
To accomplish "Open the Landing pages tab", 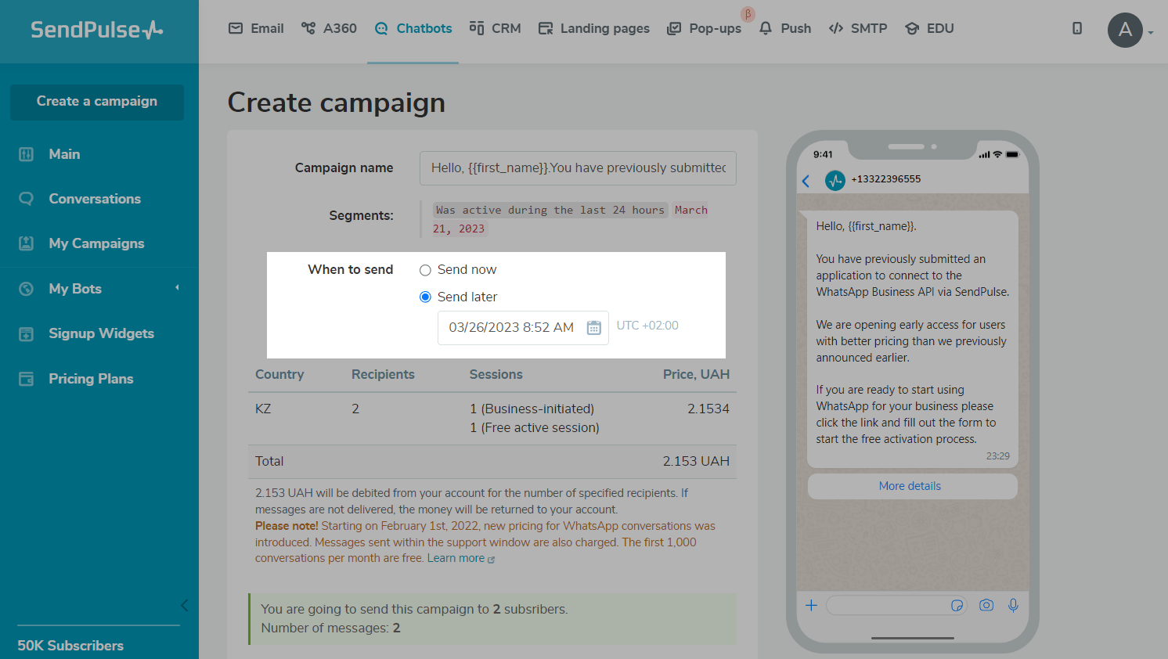I will (594, 28).
